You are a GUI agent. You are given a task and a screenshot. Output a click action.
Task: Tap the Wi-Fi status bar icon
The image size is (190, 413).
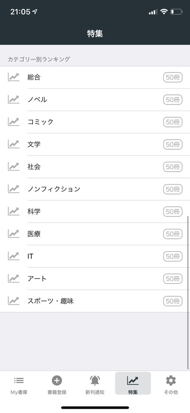click(164, 11)
